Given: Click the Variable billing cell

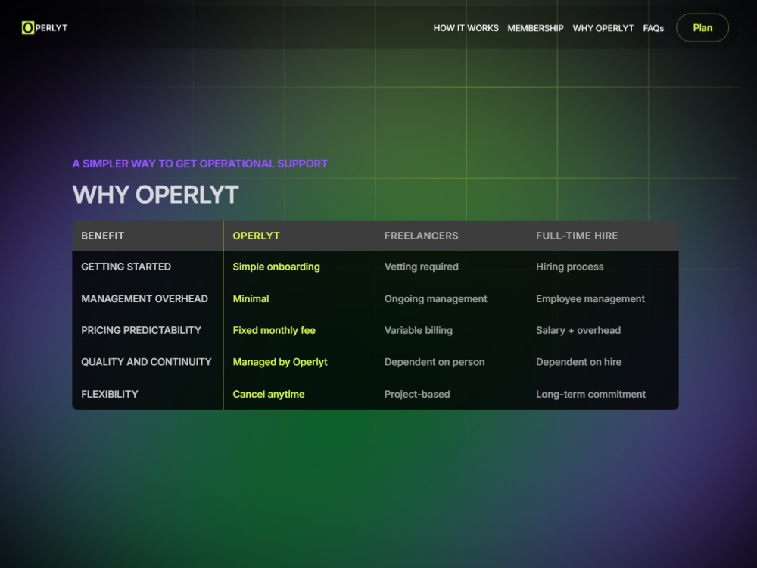Looking at the screenshot, I should [418, 330].
